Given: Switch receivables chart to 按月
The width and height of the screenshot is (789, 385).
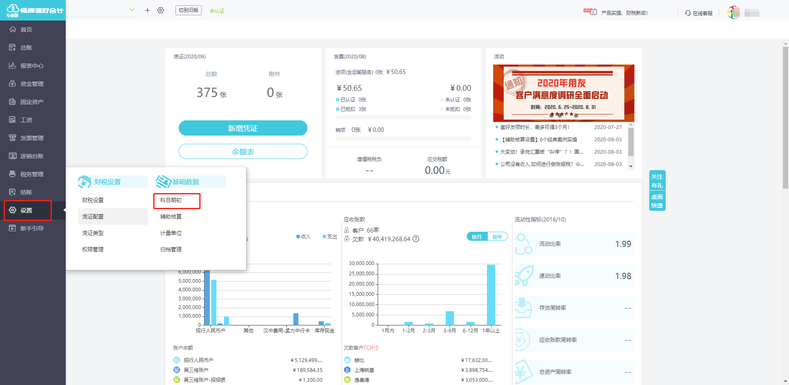Looking at the screenshot, I should point(477,237).
